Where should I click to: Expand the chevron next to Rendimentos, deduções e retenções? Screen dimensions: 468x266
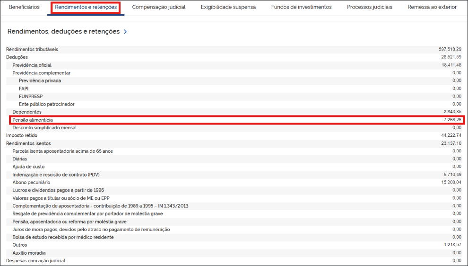[125, 32]
